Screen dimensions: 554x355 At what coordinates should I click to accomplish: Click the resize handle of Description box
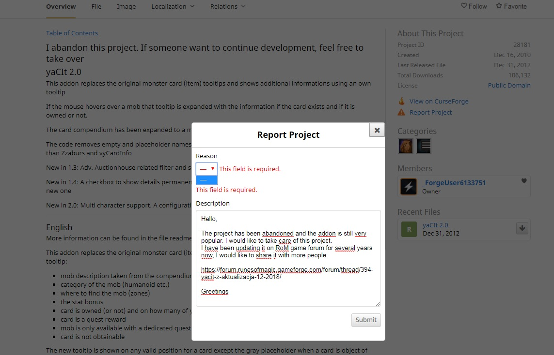click(x=378, y=304)
